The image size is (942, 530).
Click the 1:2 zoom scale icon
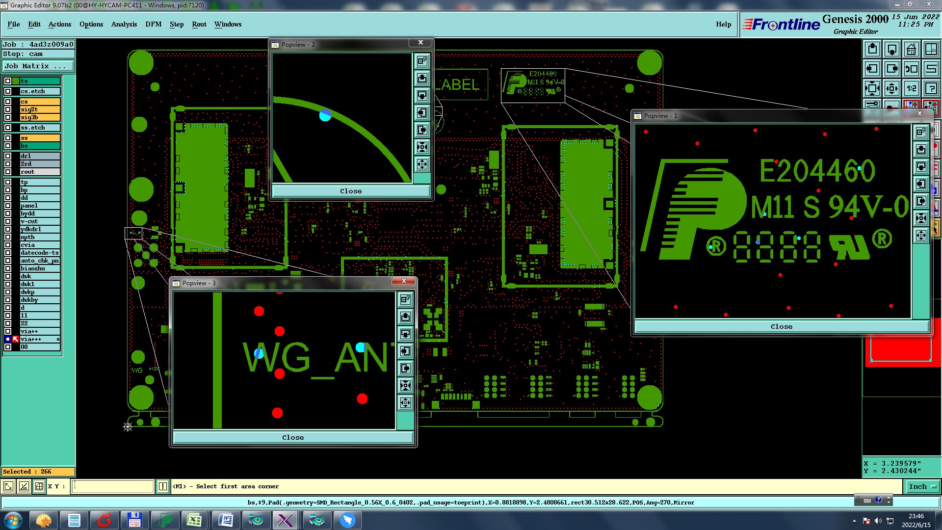pos(911,88)
